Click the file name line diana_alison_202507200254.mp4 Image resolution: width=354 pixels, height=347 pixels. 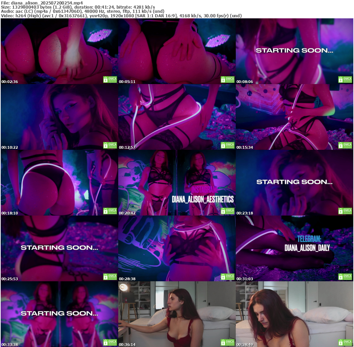tap(42, 3)
